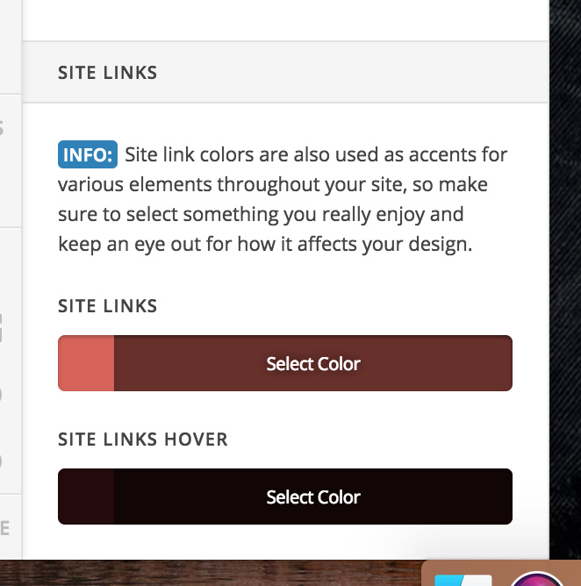The width and height of the screenshot is (581, 586).
Task: Select the left sidebar item ending in "S"
Action: (x=2, y=128)
